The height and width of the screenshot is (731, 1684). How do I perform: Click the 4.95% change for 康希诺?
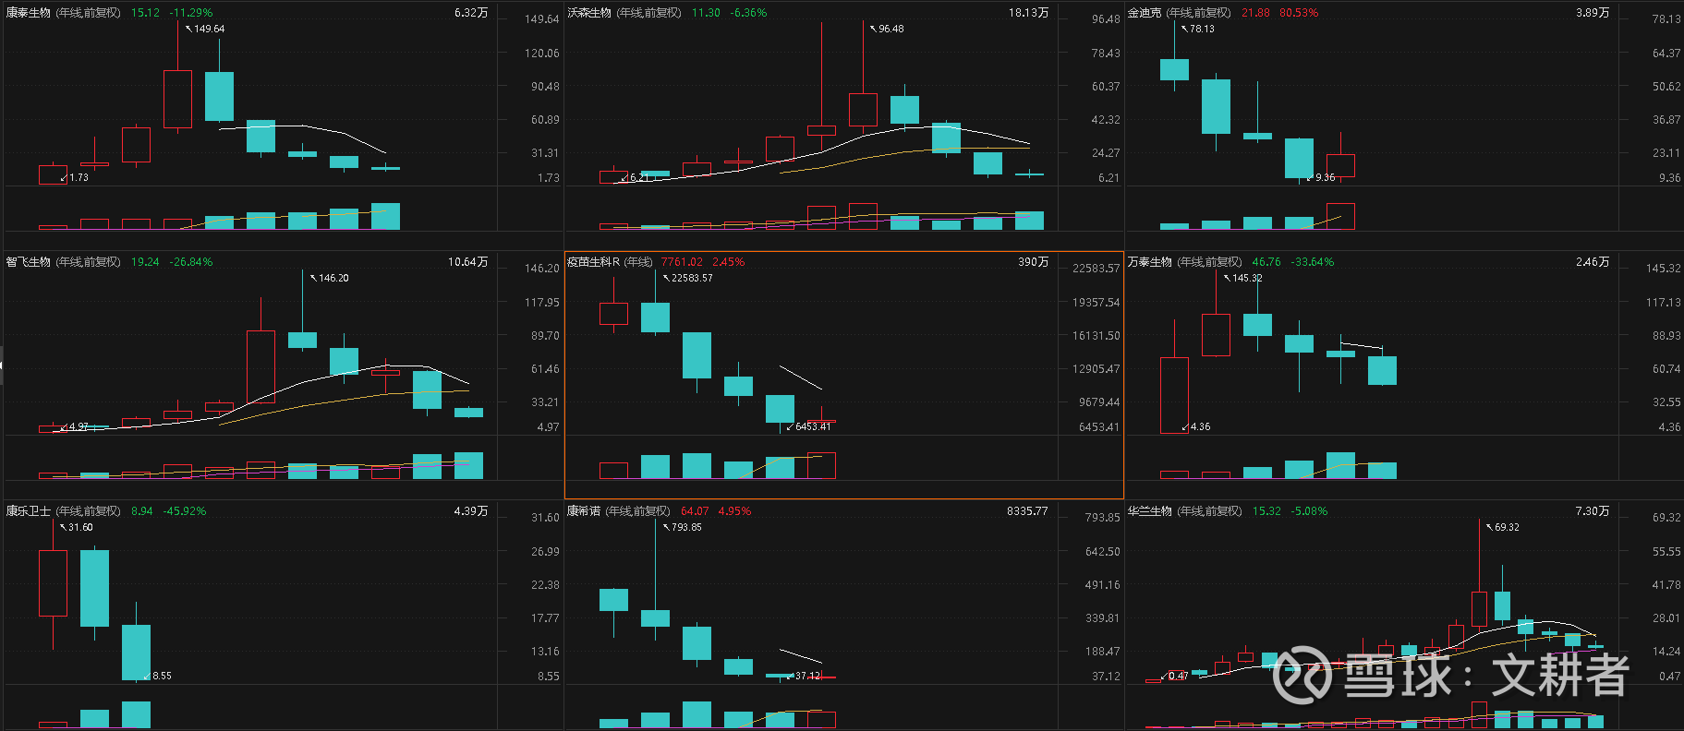[734, 511]
